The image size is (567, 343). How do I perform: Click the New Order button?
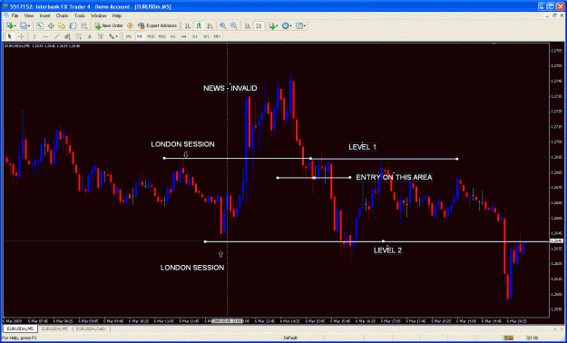tap(109, 25)
